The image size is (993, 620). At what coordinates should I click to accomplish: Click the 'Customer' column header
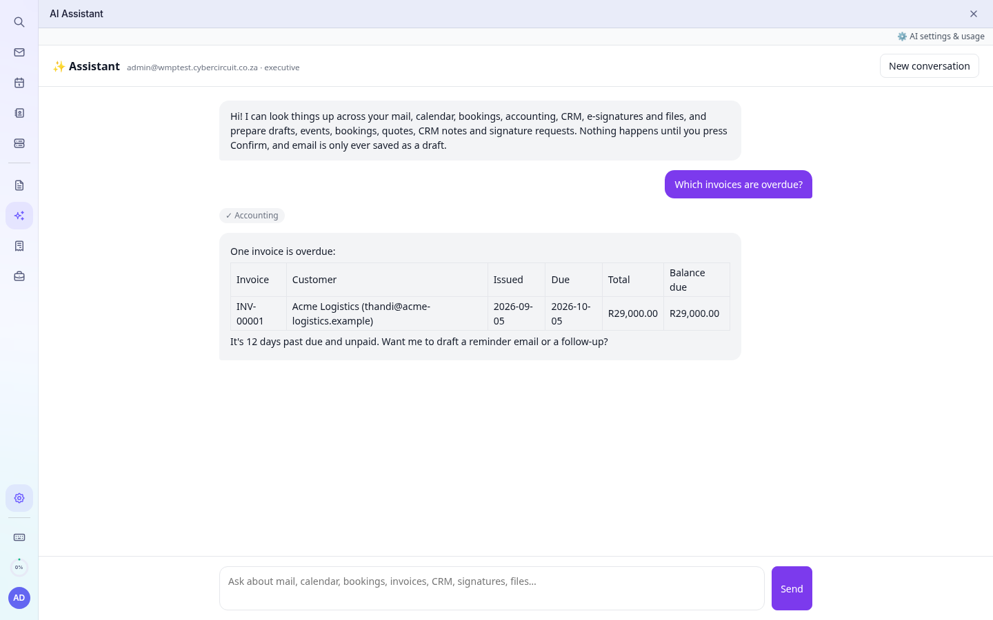click(387, 280)
